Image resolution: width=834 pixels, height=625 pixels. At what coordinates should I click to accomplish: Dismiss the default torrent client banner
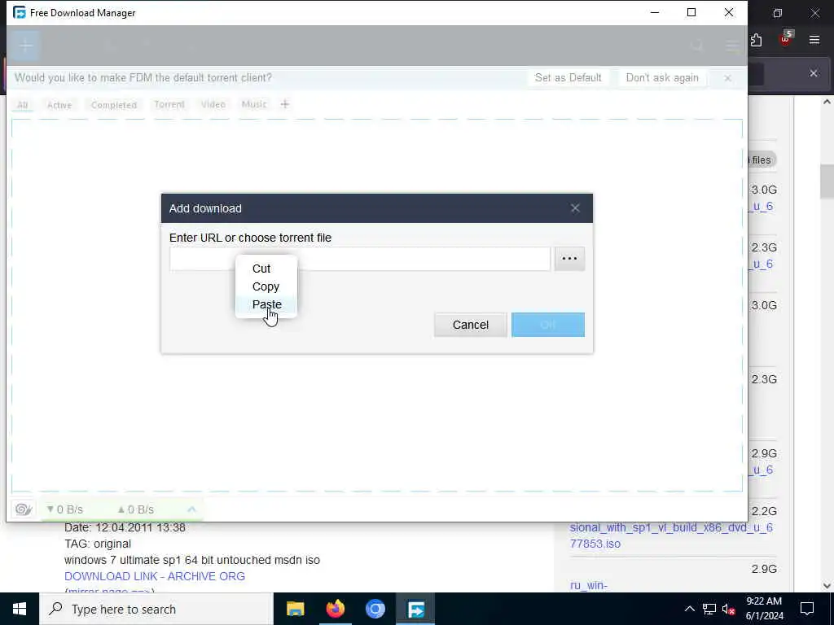coord(727,78)
